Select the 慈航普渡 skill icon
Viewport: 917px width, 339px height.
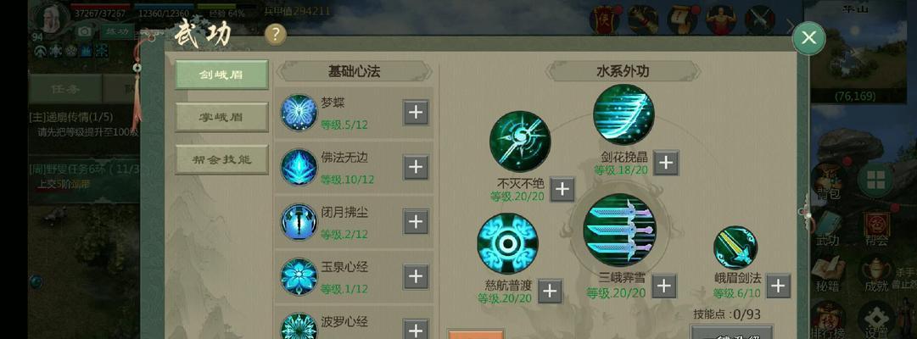[507, 244]
